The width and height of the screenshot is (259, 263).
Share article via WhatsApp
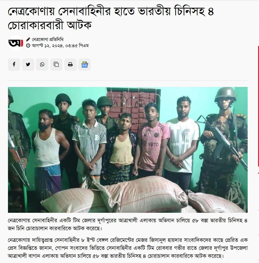(42, 64)
